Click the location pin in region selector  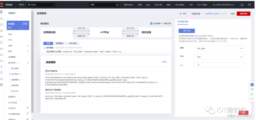pyautogui.click(x=29, y=5)
